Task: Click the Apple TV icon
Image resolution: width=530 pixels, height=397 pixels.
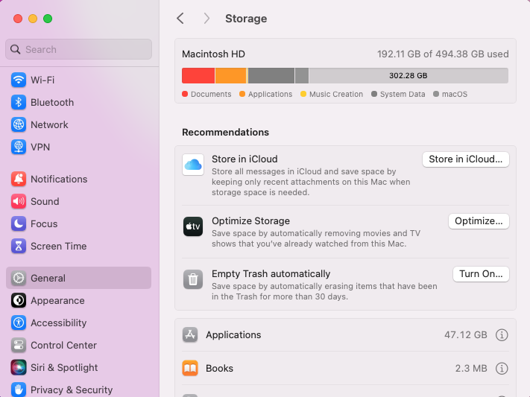Action: (193, 226)
